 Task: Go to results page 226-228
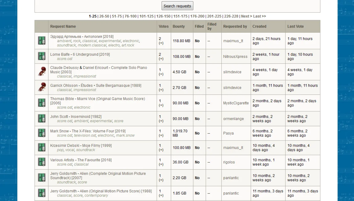coord(231,16)
